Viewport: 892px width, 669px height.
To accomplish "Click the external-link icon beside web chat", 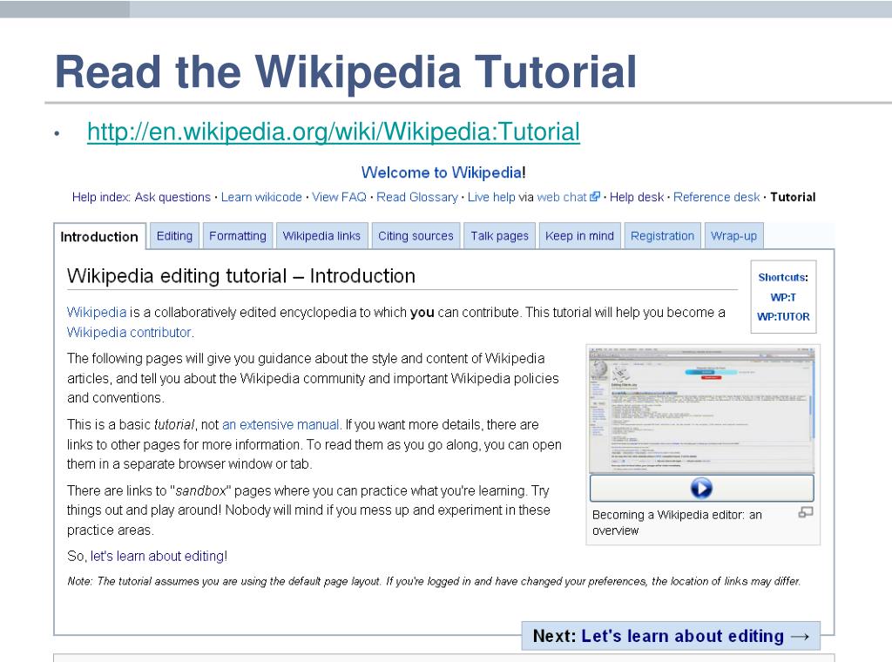I will [x=595, y=197].
